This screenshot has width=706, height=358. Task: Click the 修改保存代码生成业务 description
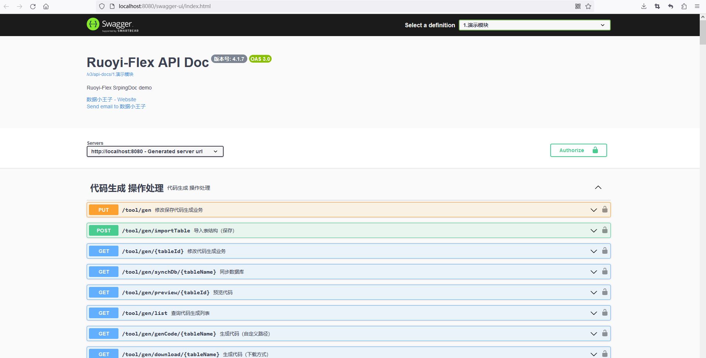click(179, 210)
